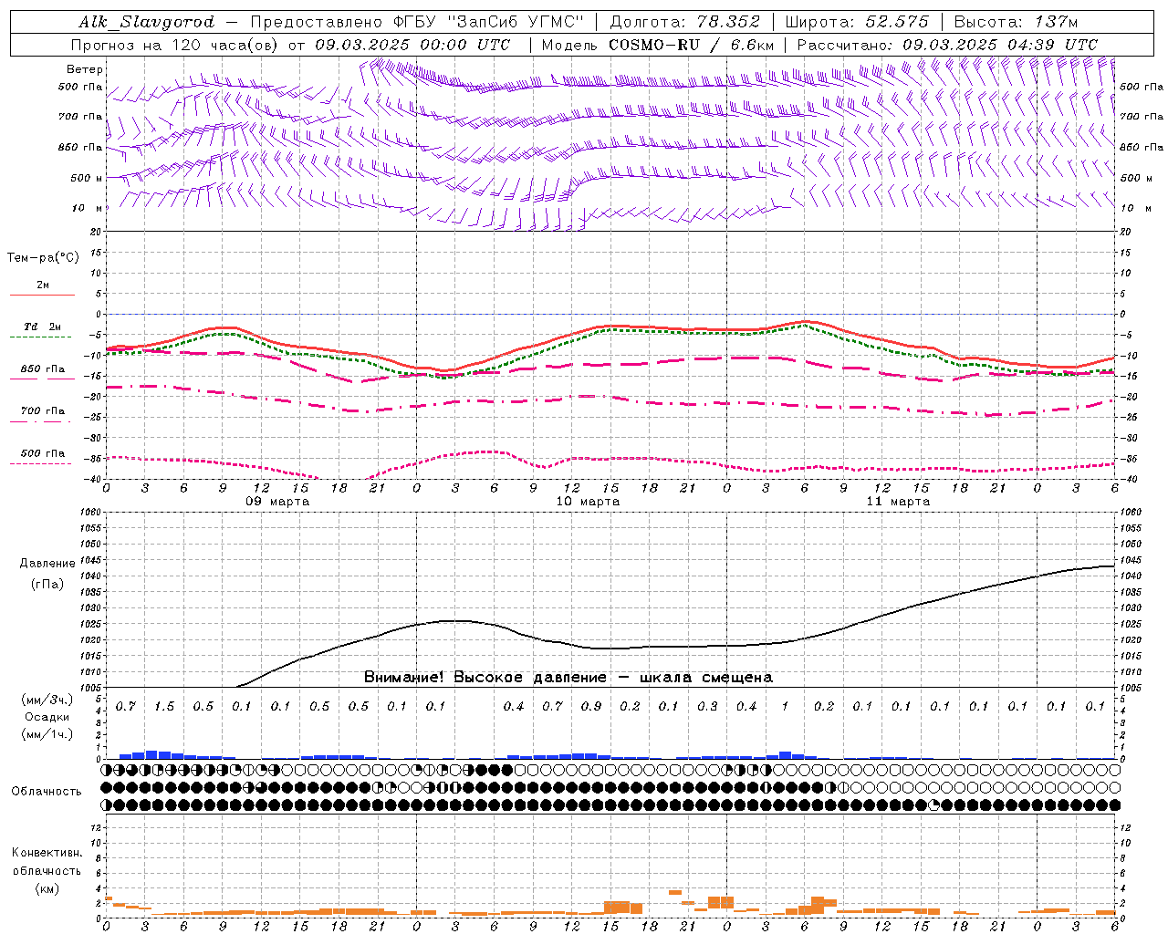The width and height of the screenshot is (1168, 934).
Task: Click the (мм/3ч.) units label
Action: [x=47, y=700]
